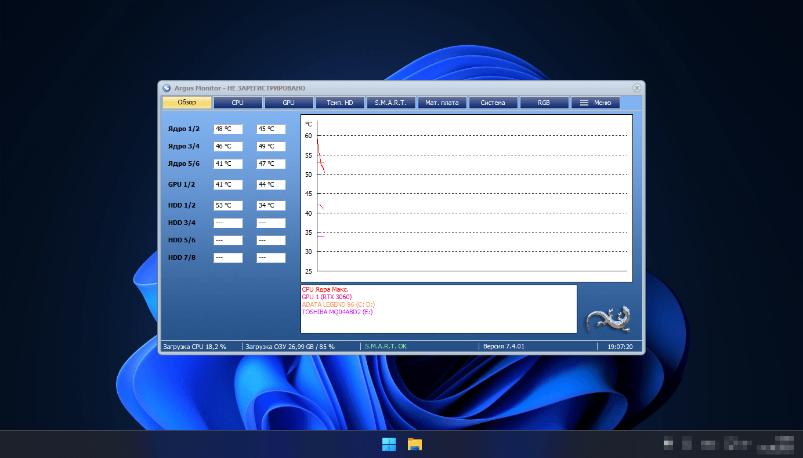Click the HDD 1/2 label
The height and width of the screenshot is (458, 803).
coord(182,205)
